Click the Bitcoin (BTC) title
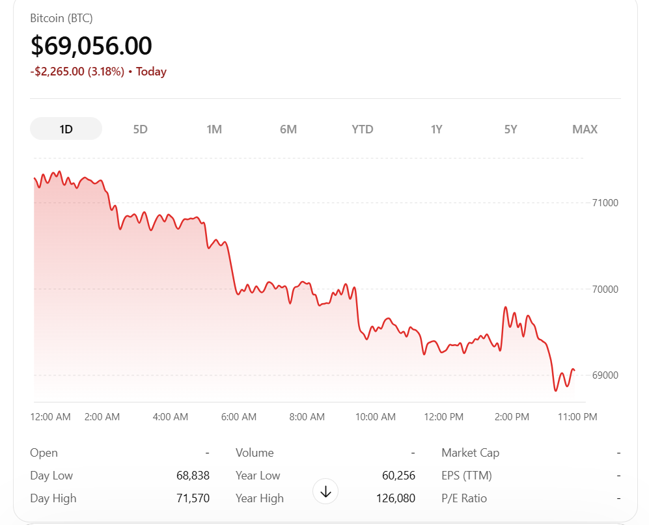This screenshot has width=649, height=525. click(x=61, y=18)
